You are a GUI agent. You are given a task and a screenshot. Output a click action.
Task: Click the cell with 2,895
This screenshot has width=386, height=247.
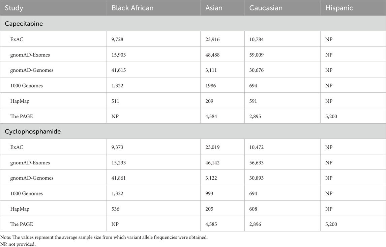255,116
